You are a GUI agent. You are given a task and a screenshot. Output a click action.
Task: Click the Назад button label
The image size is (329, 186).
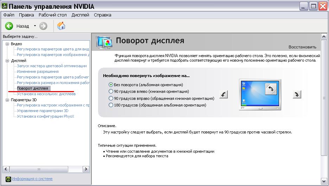coord(22,26)
